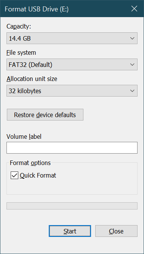144x254 pixels.
Task: Click the Format USB Drive (E:) title bar
Action: pos(64,9)
